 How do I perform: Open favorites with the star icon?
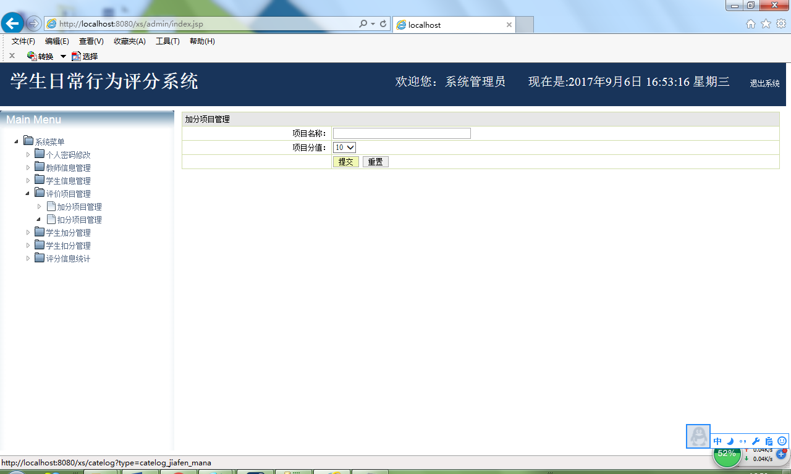click(766, 24)
